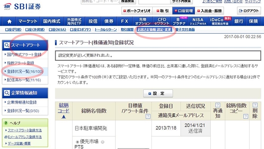
Task: Click the SBI証券 logo
Action: point(22,7)
